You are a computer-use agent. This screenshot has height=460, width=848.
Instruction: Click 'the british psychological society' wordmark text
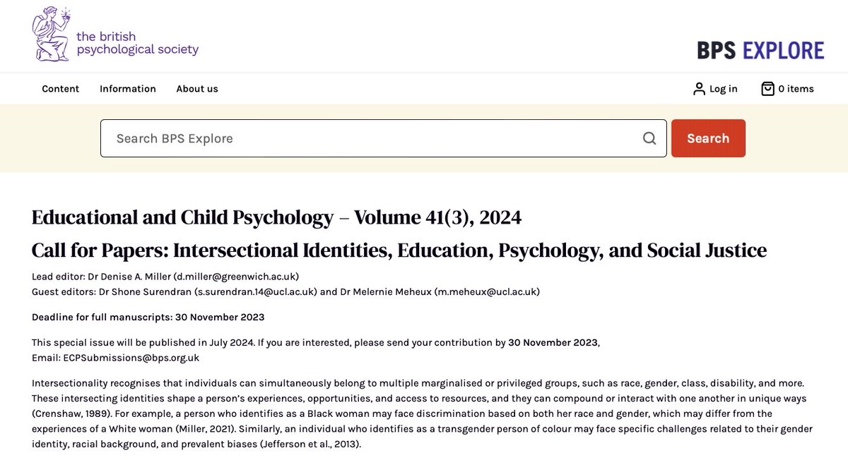tap(137, 43)
